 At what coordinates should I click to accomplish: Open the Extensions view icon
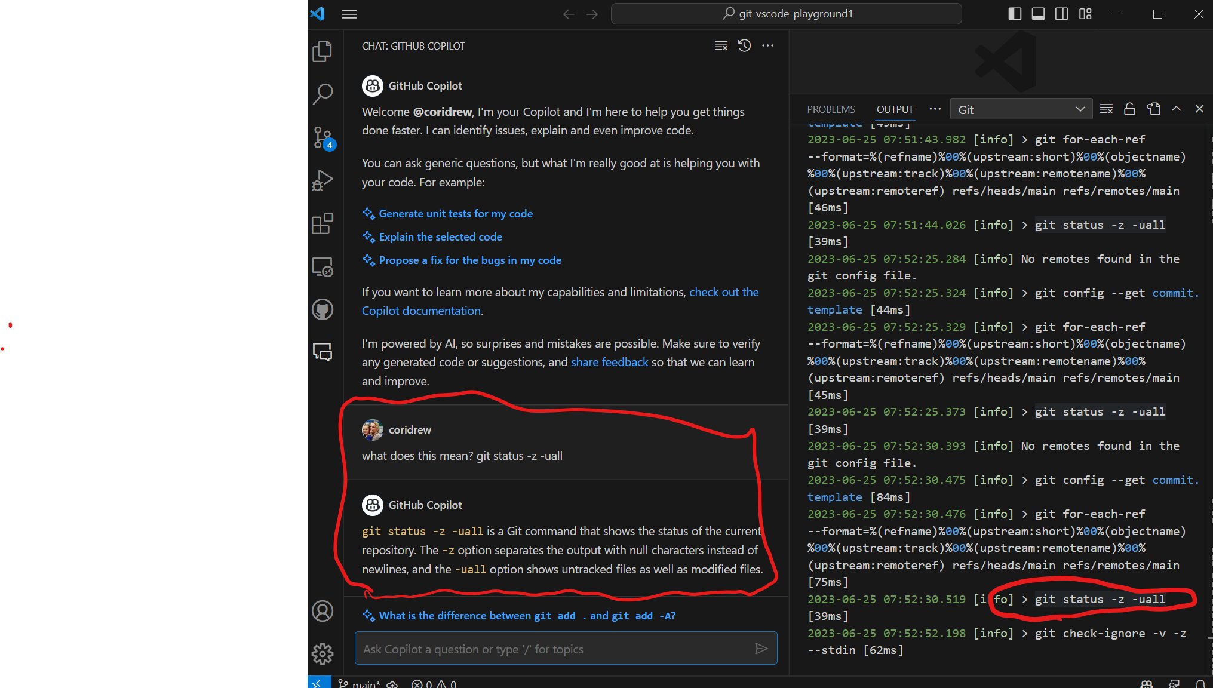pyautogui.click(x=323, y=224)
